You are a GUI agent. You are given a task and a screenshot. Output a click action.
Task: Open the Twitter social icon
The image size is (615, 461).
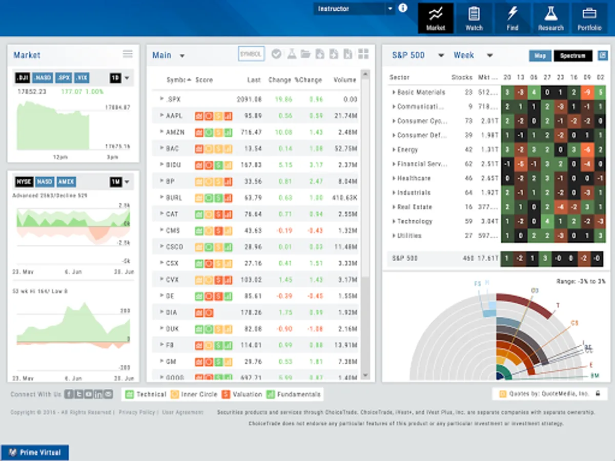78,394
